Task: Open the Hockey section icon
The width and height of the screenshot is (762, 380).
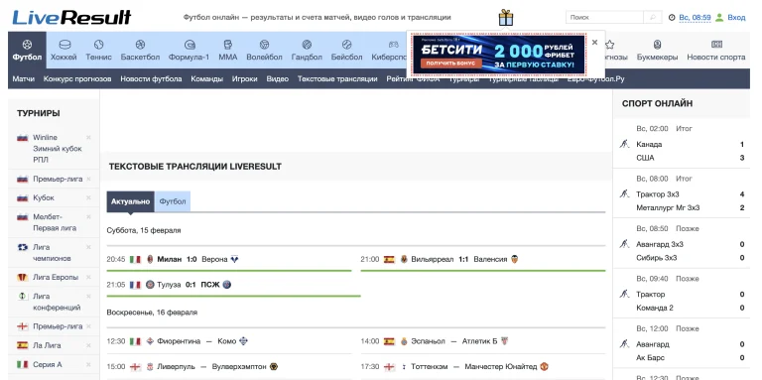Action: tap(64, 45)
